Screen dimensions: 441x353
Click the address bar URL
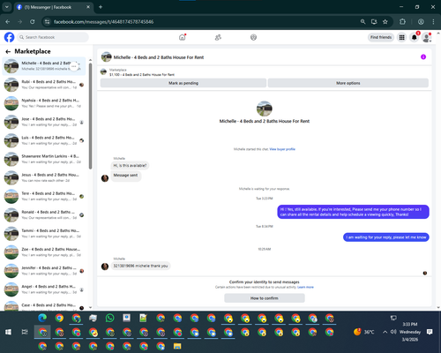103,22
